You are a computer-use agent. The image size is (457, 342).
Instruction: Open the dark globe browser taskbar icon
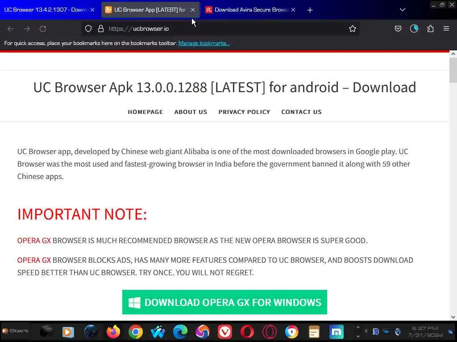tap(91, 331)
